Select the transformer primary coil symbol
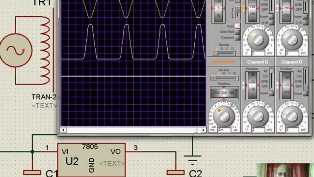 point(45,51)
